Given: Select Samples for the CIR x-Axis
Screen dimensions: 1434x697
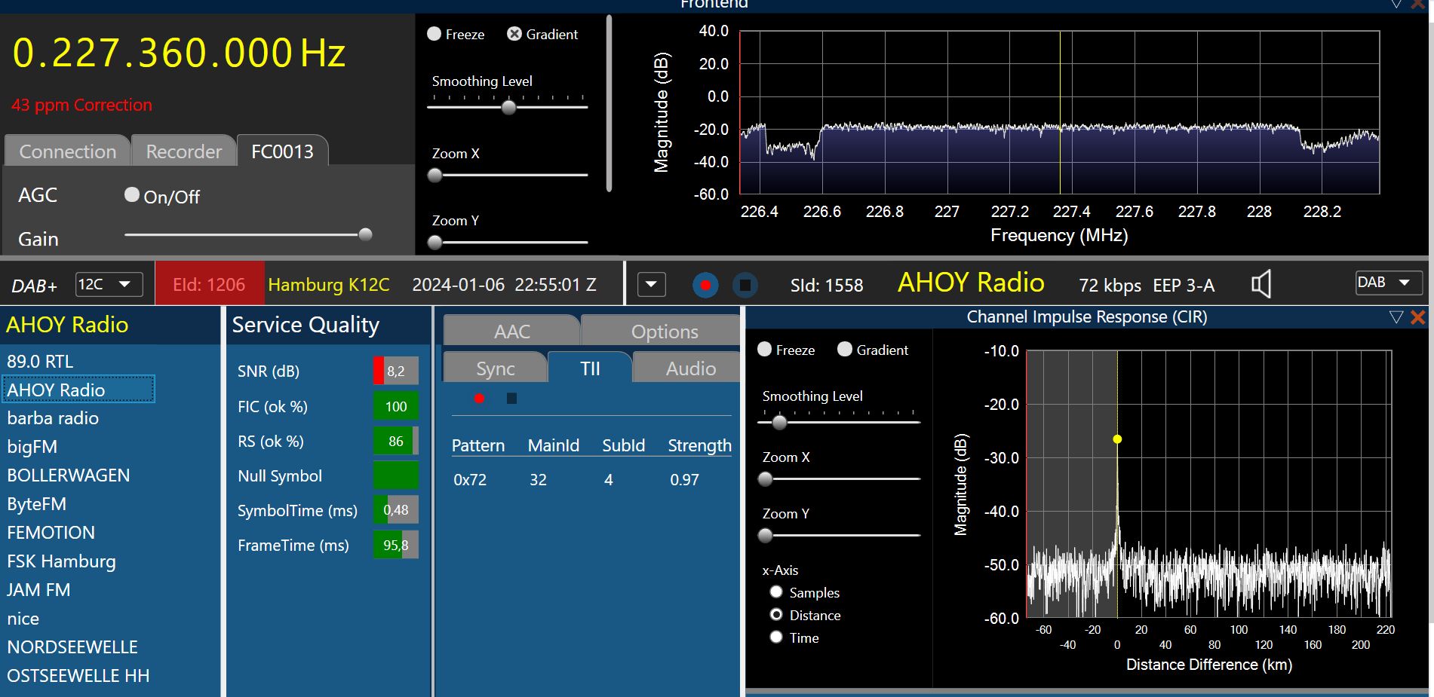Looking at the screenshot, I should (776, 592).
